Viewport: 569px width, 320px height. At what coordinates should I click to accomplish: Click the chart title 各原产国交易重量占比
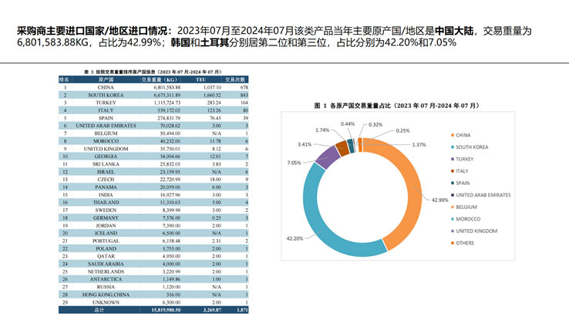pos(374,104)
